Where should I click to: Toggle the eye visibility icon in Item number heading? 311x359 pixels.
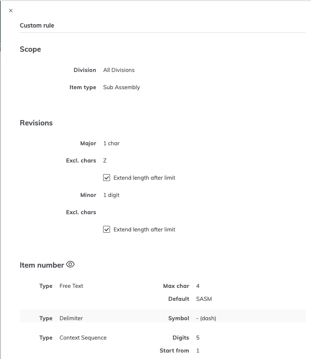tap(70, 265)
